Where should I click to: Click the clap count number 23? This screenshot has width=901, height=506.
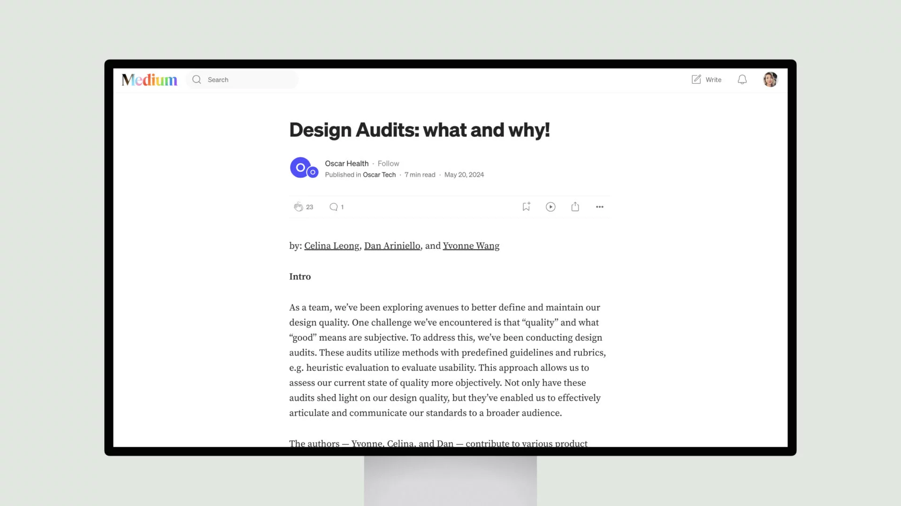pyautogui.click(x=309, y=207)
